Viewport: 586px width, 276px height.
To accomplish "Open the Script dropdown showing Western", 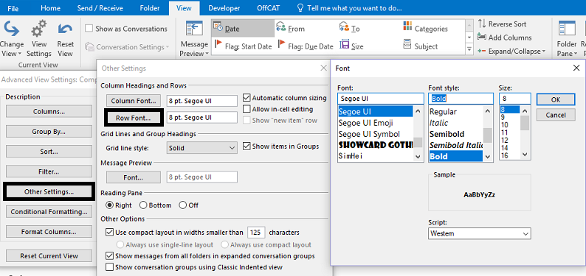I will pyautogui.click(x=480, y=234).
